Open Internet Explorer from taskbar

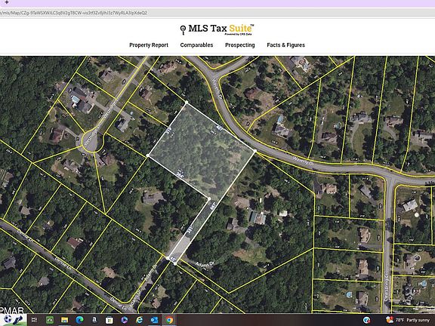[x=139, y=320]
